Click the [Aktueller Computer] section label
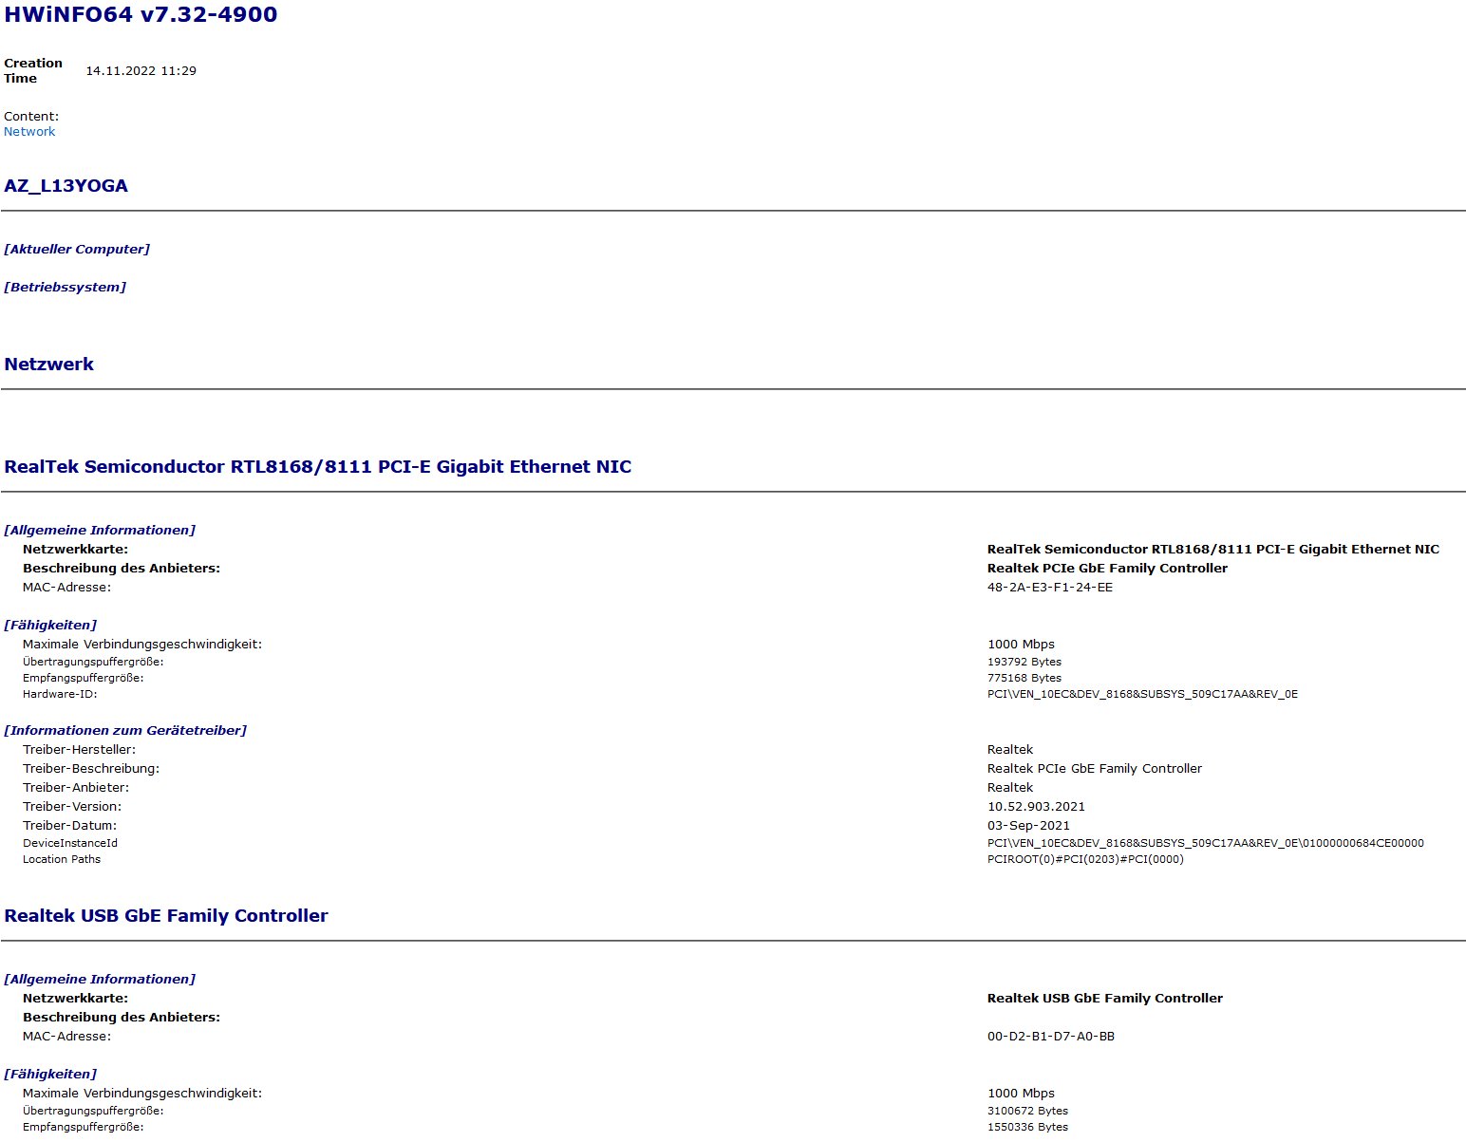The image size is (1466, 1142). 77,250
